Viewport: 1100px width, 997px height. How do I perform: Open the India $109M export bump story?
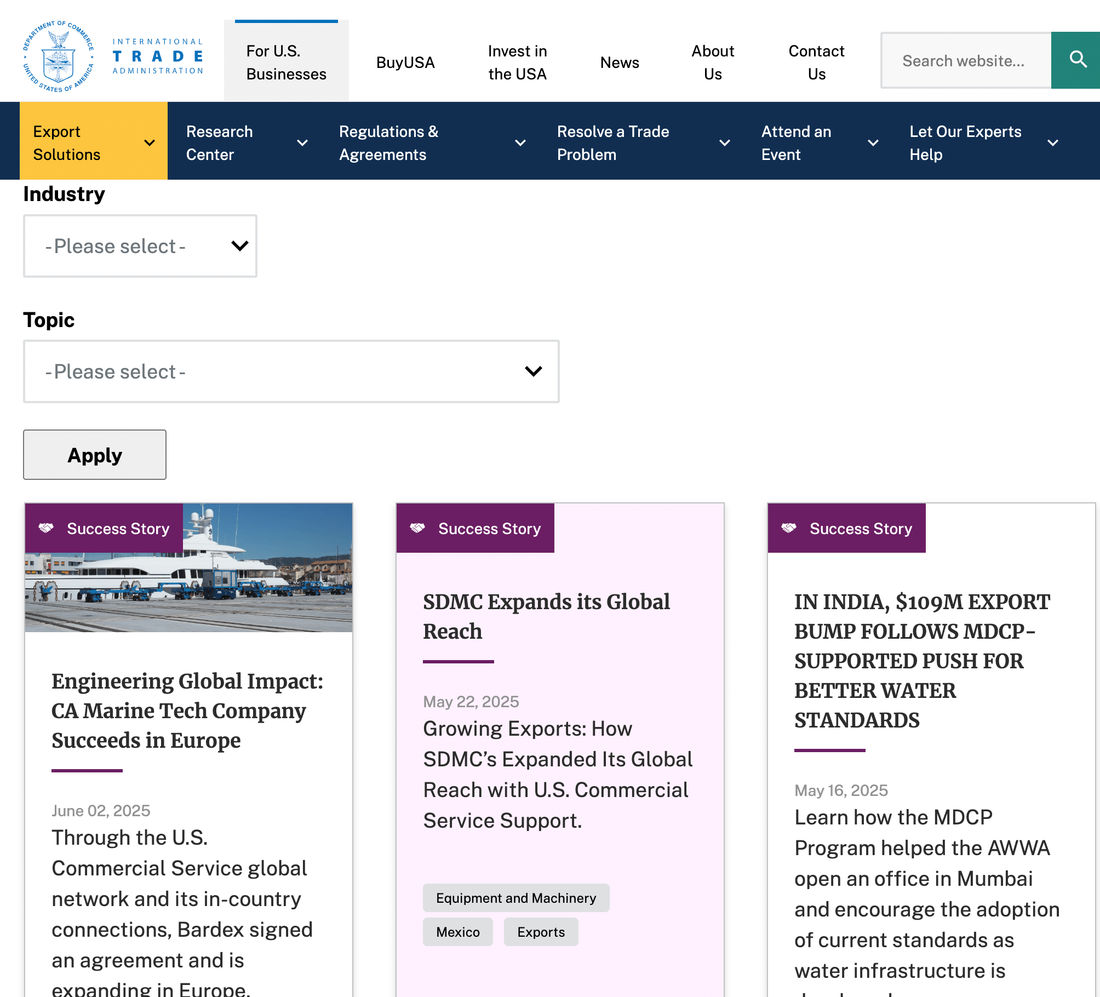pos(923,661)
